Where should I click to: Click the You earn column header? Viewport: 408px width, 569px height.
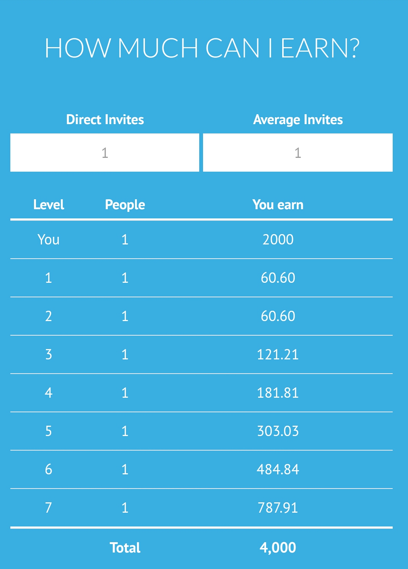pyautogui.click(x=278, y=205)
